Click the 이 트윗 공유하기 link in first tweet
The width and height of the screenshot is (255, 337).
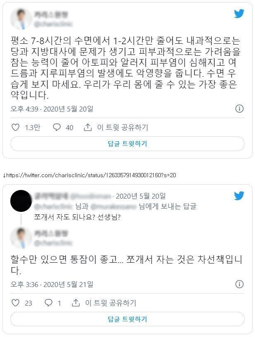click(x=123, y=127)
